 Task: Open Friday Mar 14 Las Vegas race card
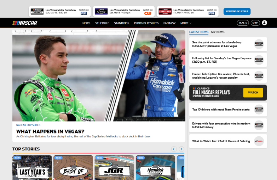pos(187,11)
